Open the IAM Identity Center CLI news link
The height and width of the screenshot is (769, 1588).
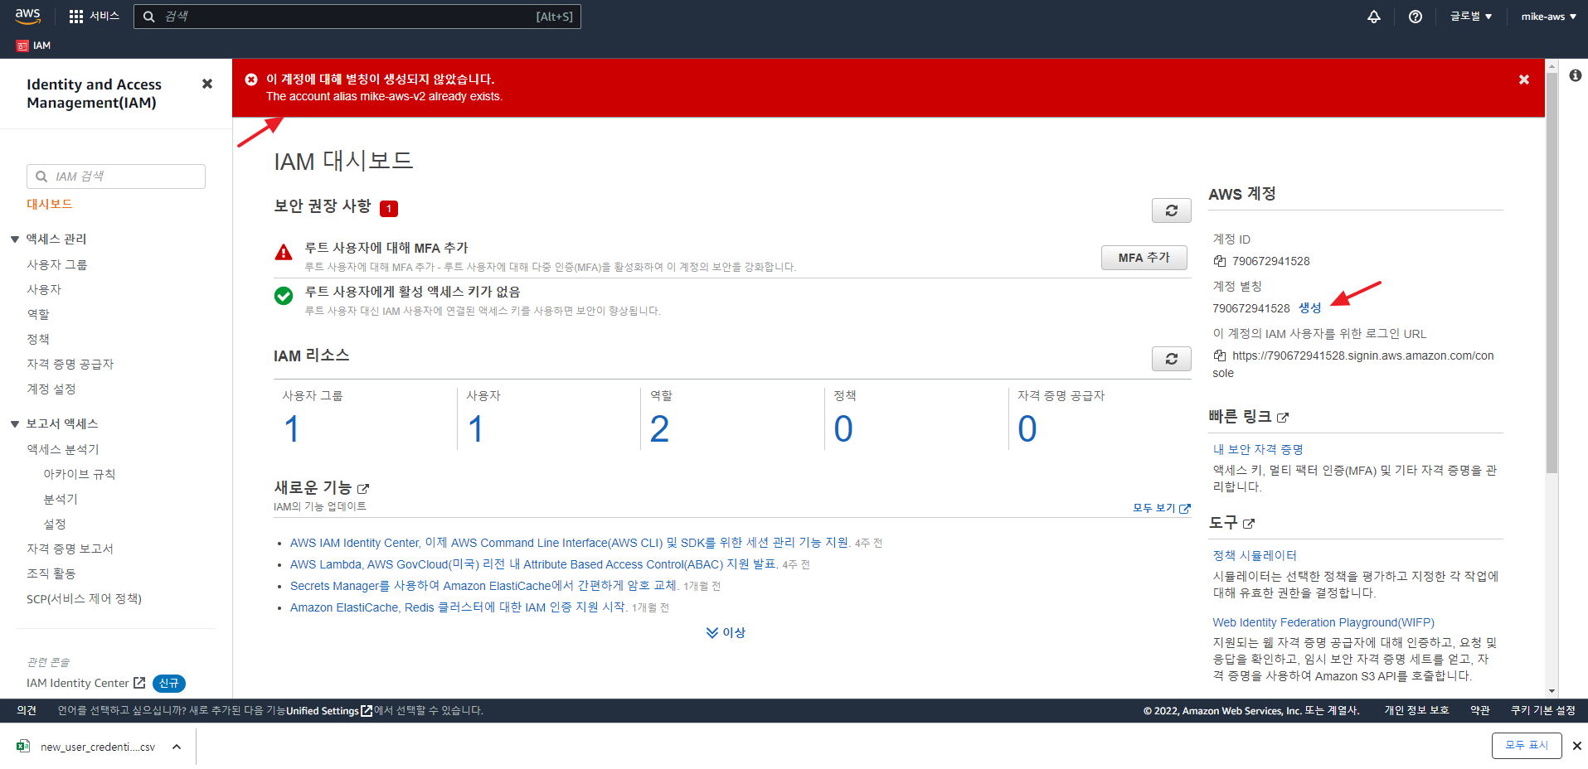pyautogui.click(x=570, y=543)
